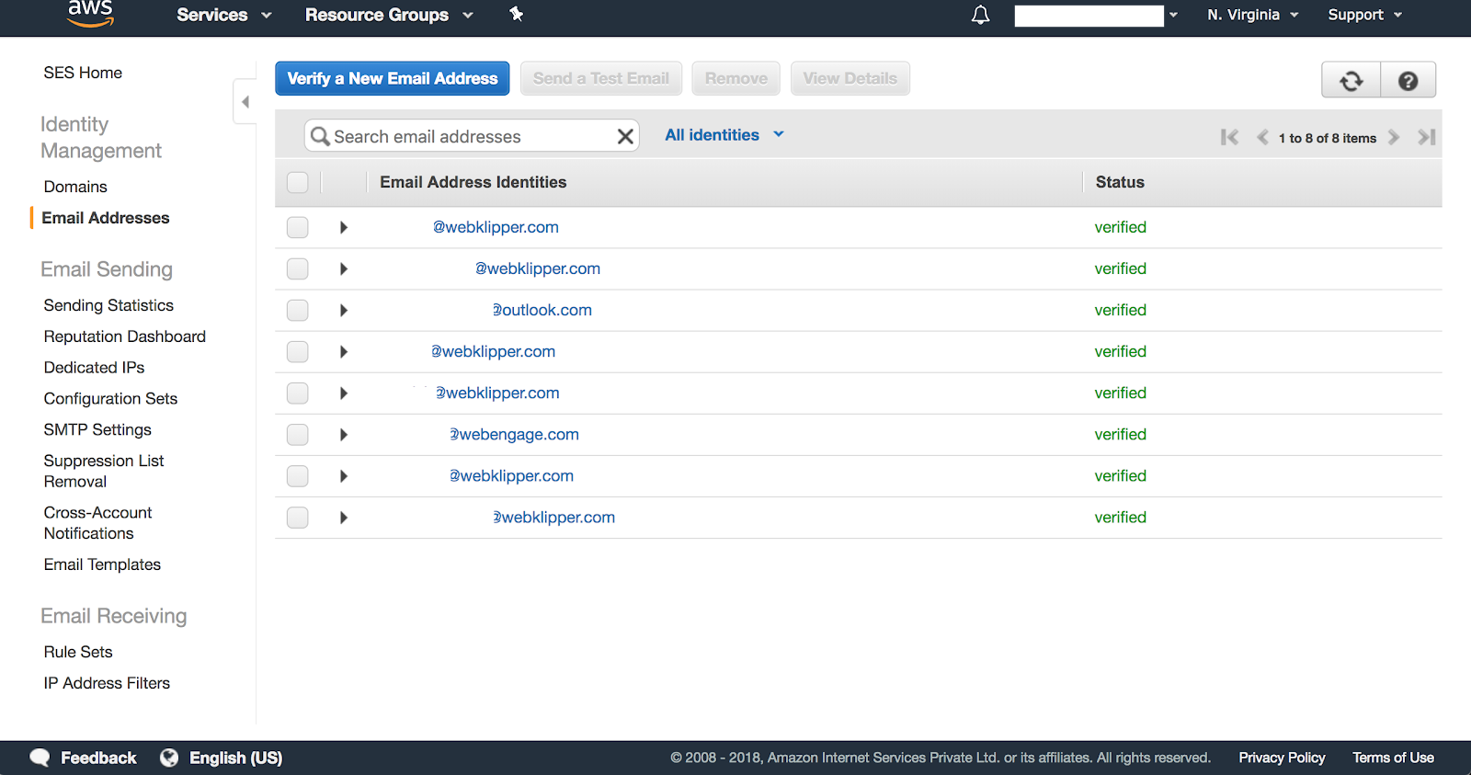Open Rule Sets under Email Receiving
1471x775 pixels.
pos(78,652)
